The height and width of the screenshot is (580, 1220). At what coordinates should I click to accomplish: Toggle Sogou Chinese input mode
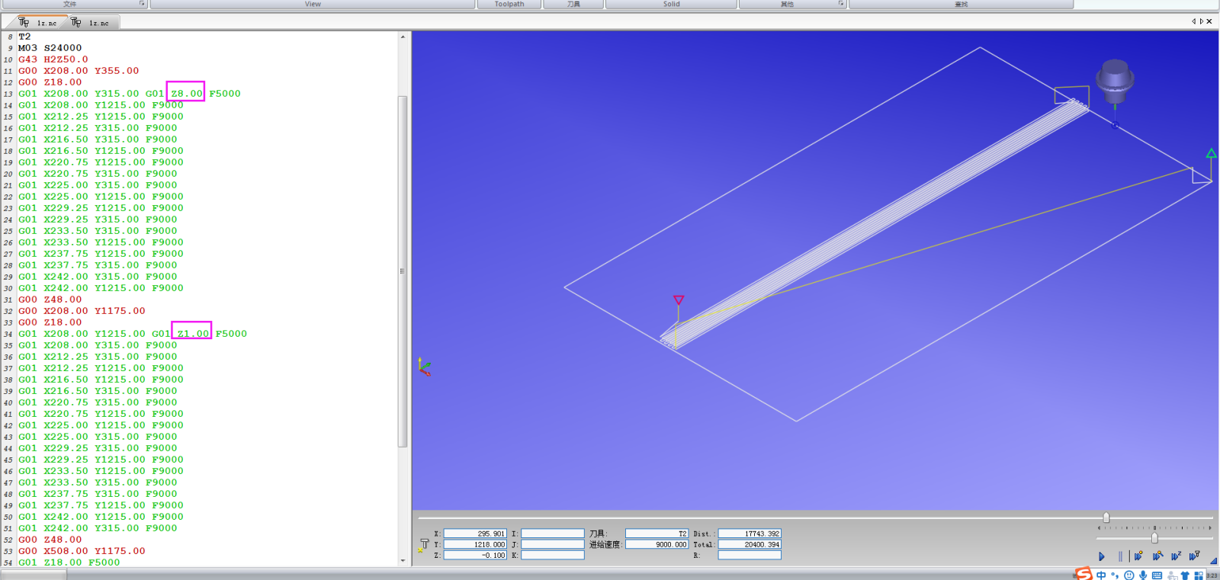pyautogui.click(x=1101, y=575)
